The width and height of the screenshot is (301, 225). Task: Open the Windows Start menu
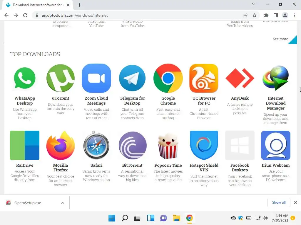click(x=112, y=218)
